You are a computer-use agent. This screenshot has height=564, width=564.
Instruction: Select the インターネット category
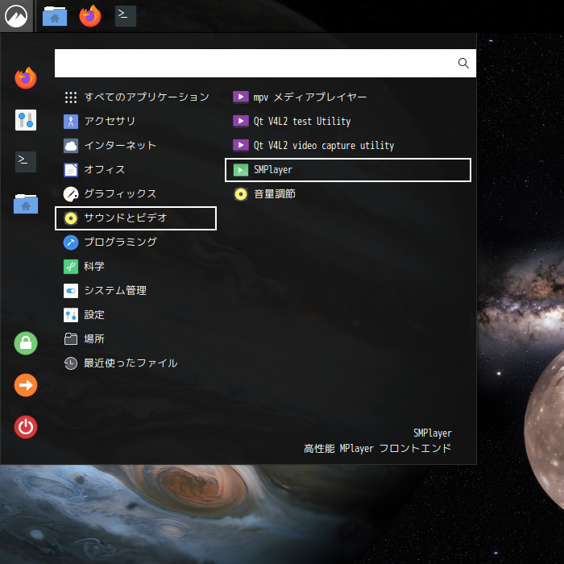click(x=135, y=146)
